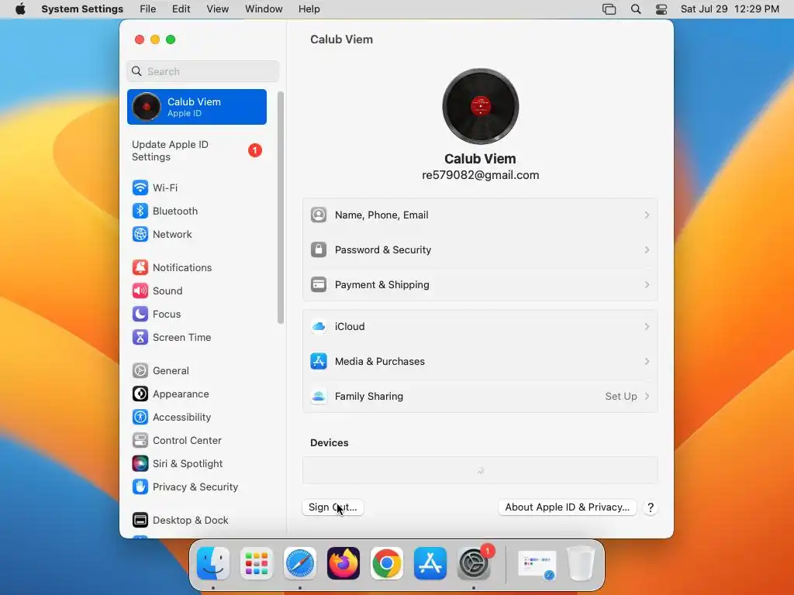This screenshot has height=595, width=794.
Task: Launch Google Chrome from the Dock
Action: coord(387,563)
